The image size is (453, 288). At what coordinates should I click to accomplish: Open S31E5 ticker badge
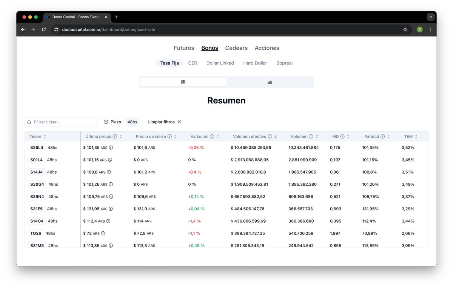tap(37, 209)
